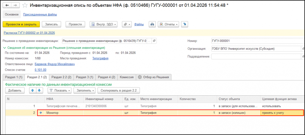Click Добавить button
This screenshot has width=305, height=135.
15,90
